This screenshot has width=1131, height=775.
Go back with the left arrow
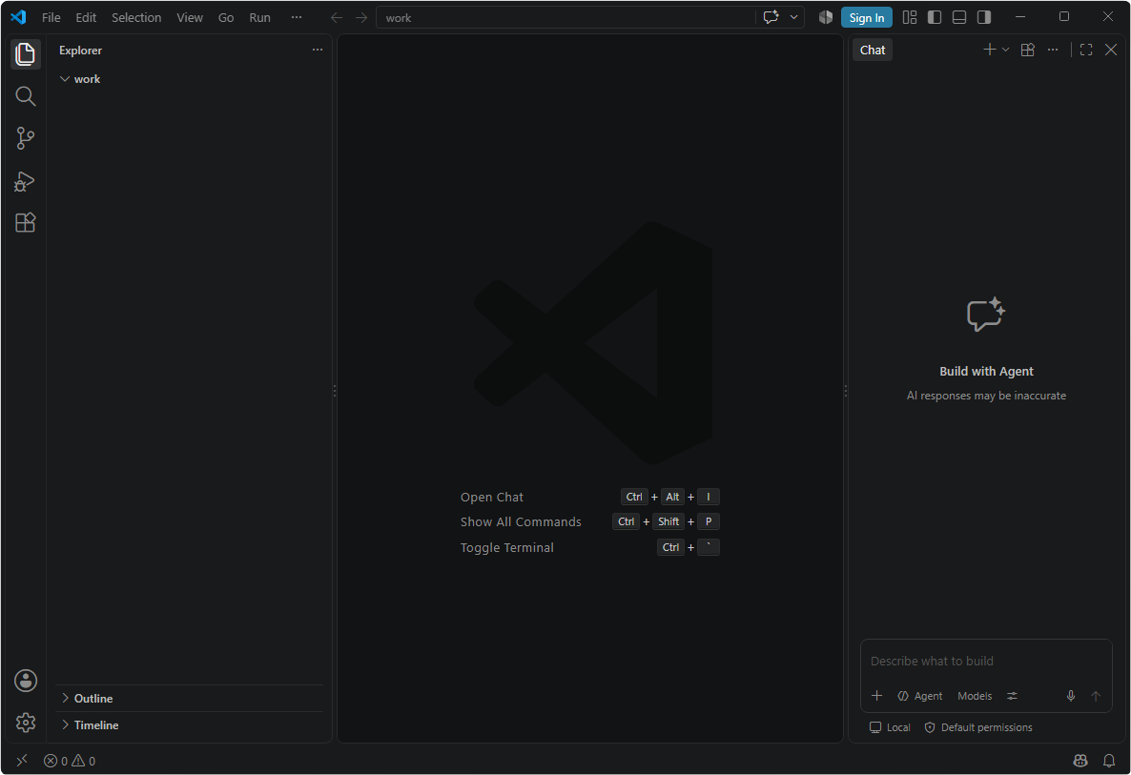point(337,17)
